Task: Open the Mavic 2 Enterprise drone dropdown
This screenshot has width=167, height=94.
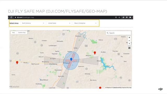Action: pos(85,23)
